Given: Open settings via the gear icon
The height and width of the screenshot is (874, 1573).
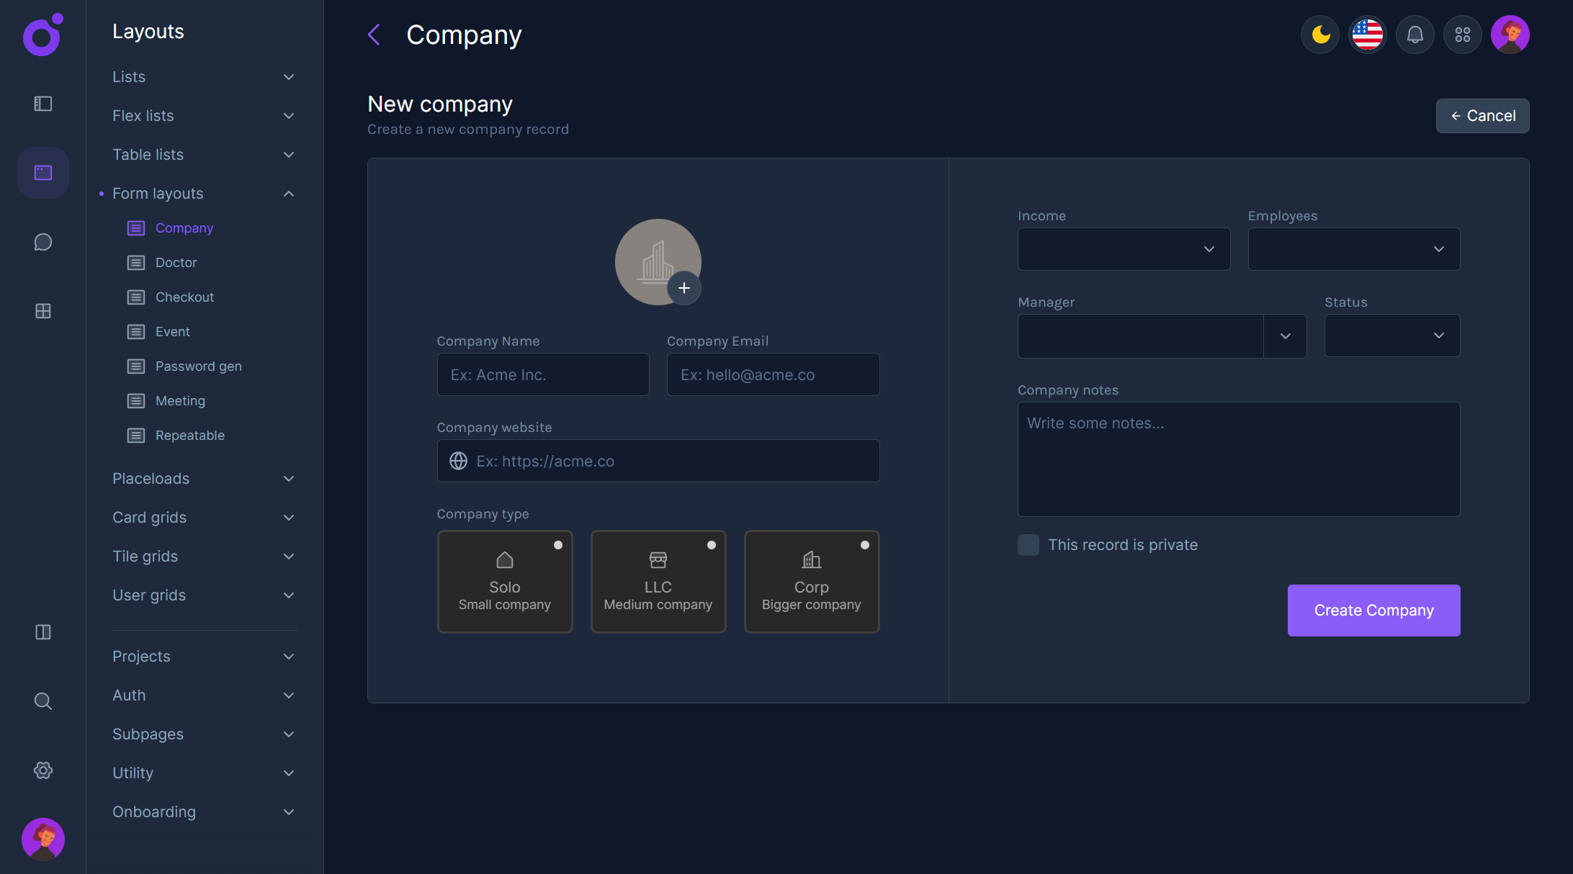Looking at the screenshot, I should point(42,770).
